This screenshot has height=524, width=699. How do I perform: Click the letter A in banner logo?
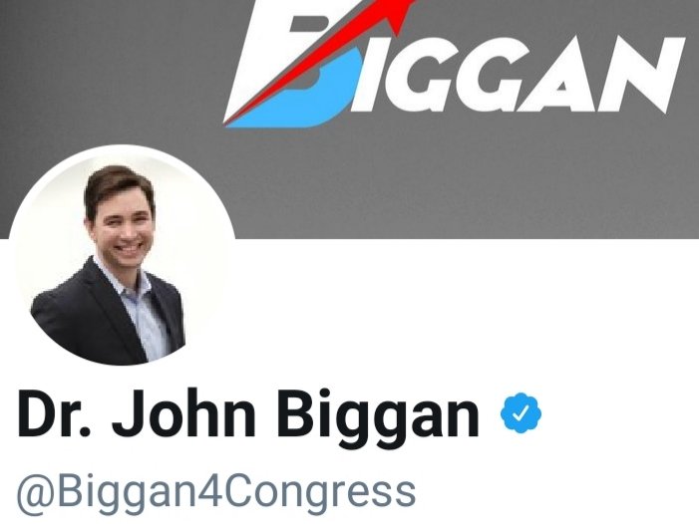(557, 76)
